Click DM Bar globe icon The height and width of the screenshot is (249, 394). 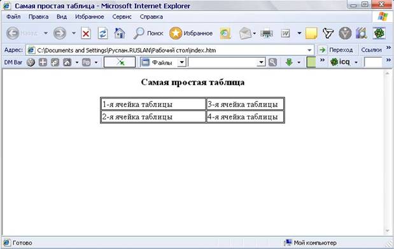31,62
